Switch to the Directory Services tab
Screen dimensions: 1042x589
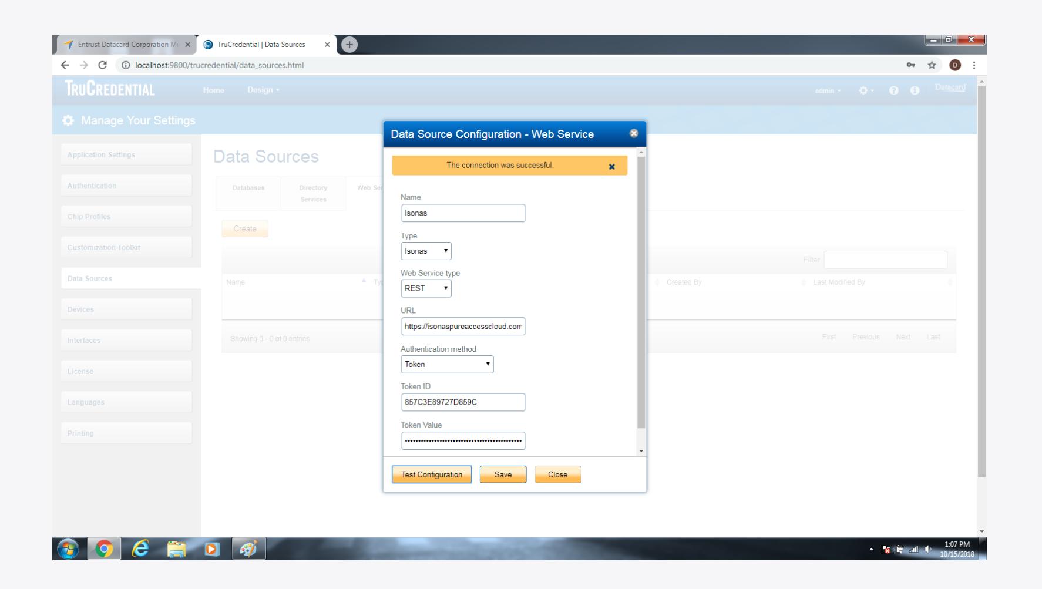click(313, 193)
